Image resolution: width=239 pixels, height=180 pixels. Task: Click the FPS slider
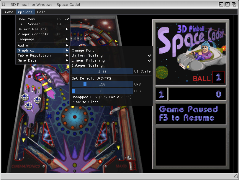coord(102,91)
